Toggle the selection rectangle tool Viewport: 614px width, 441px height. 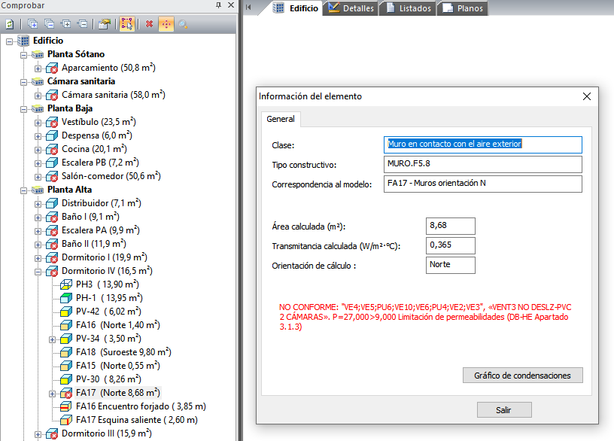pyautogui.click(x=127, y=24)
